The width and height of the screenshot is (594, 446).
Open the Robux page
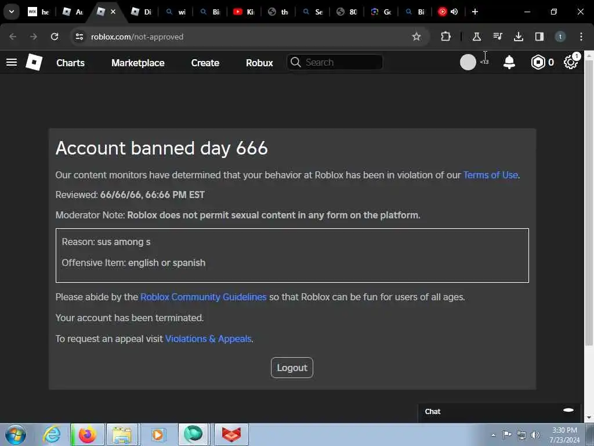[x=259, y=63]
